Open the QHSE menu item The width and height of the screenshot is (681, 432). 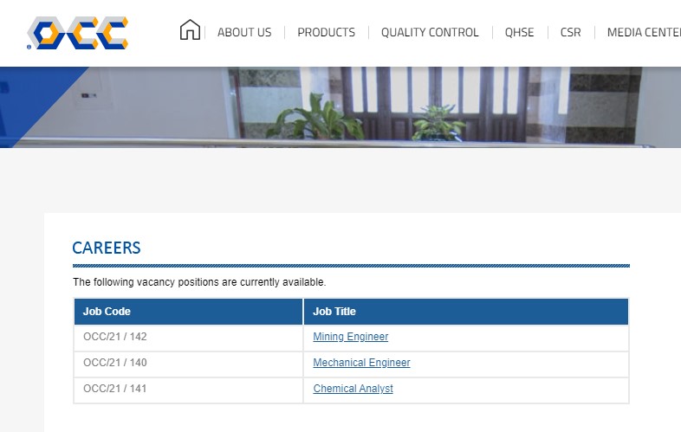(x=520, y=33)
